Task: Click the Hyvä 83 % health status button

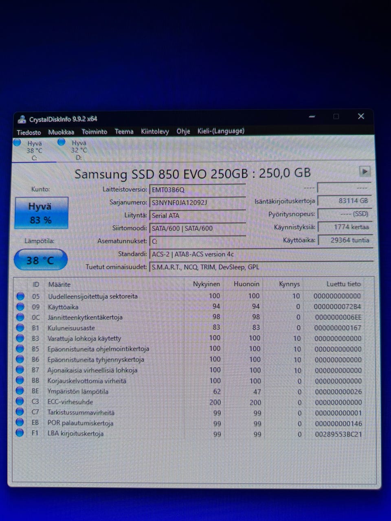Action: (x=41, y=213)
